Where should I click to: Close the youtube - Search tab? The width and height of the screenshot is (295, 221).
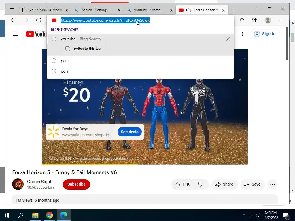[x=171, y=10]
